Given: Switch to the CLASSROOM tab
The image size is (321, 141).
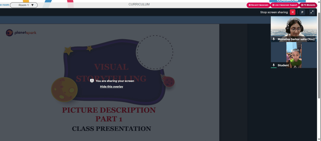Looking at the screenshot, I should pos(287,1).
